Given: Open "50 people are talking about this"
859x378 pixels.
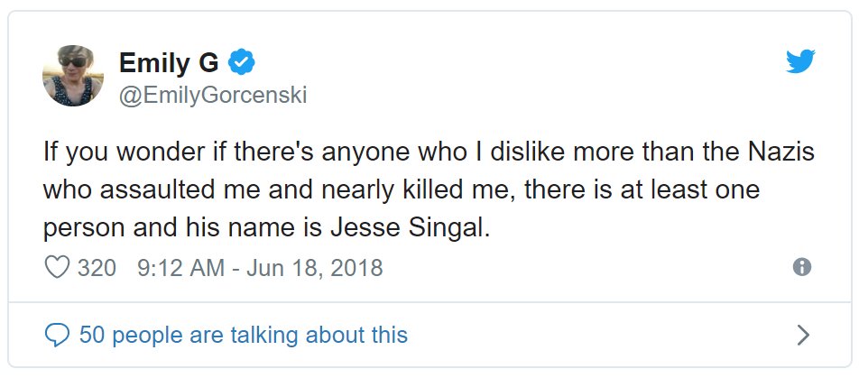Looking at the screenshot, I should click(x=244, y=336).
